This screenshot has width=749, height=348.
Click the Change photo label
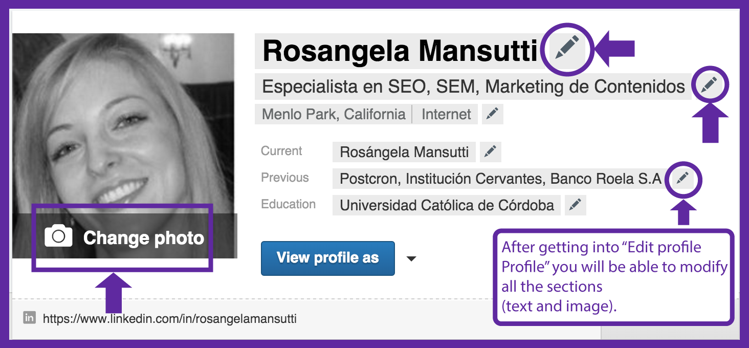144,238
